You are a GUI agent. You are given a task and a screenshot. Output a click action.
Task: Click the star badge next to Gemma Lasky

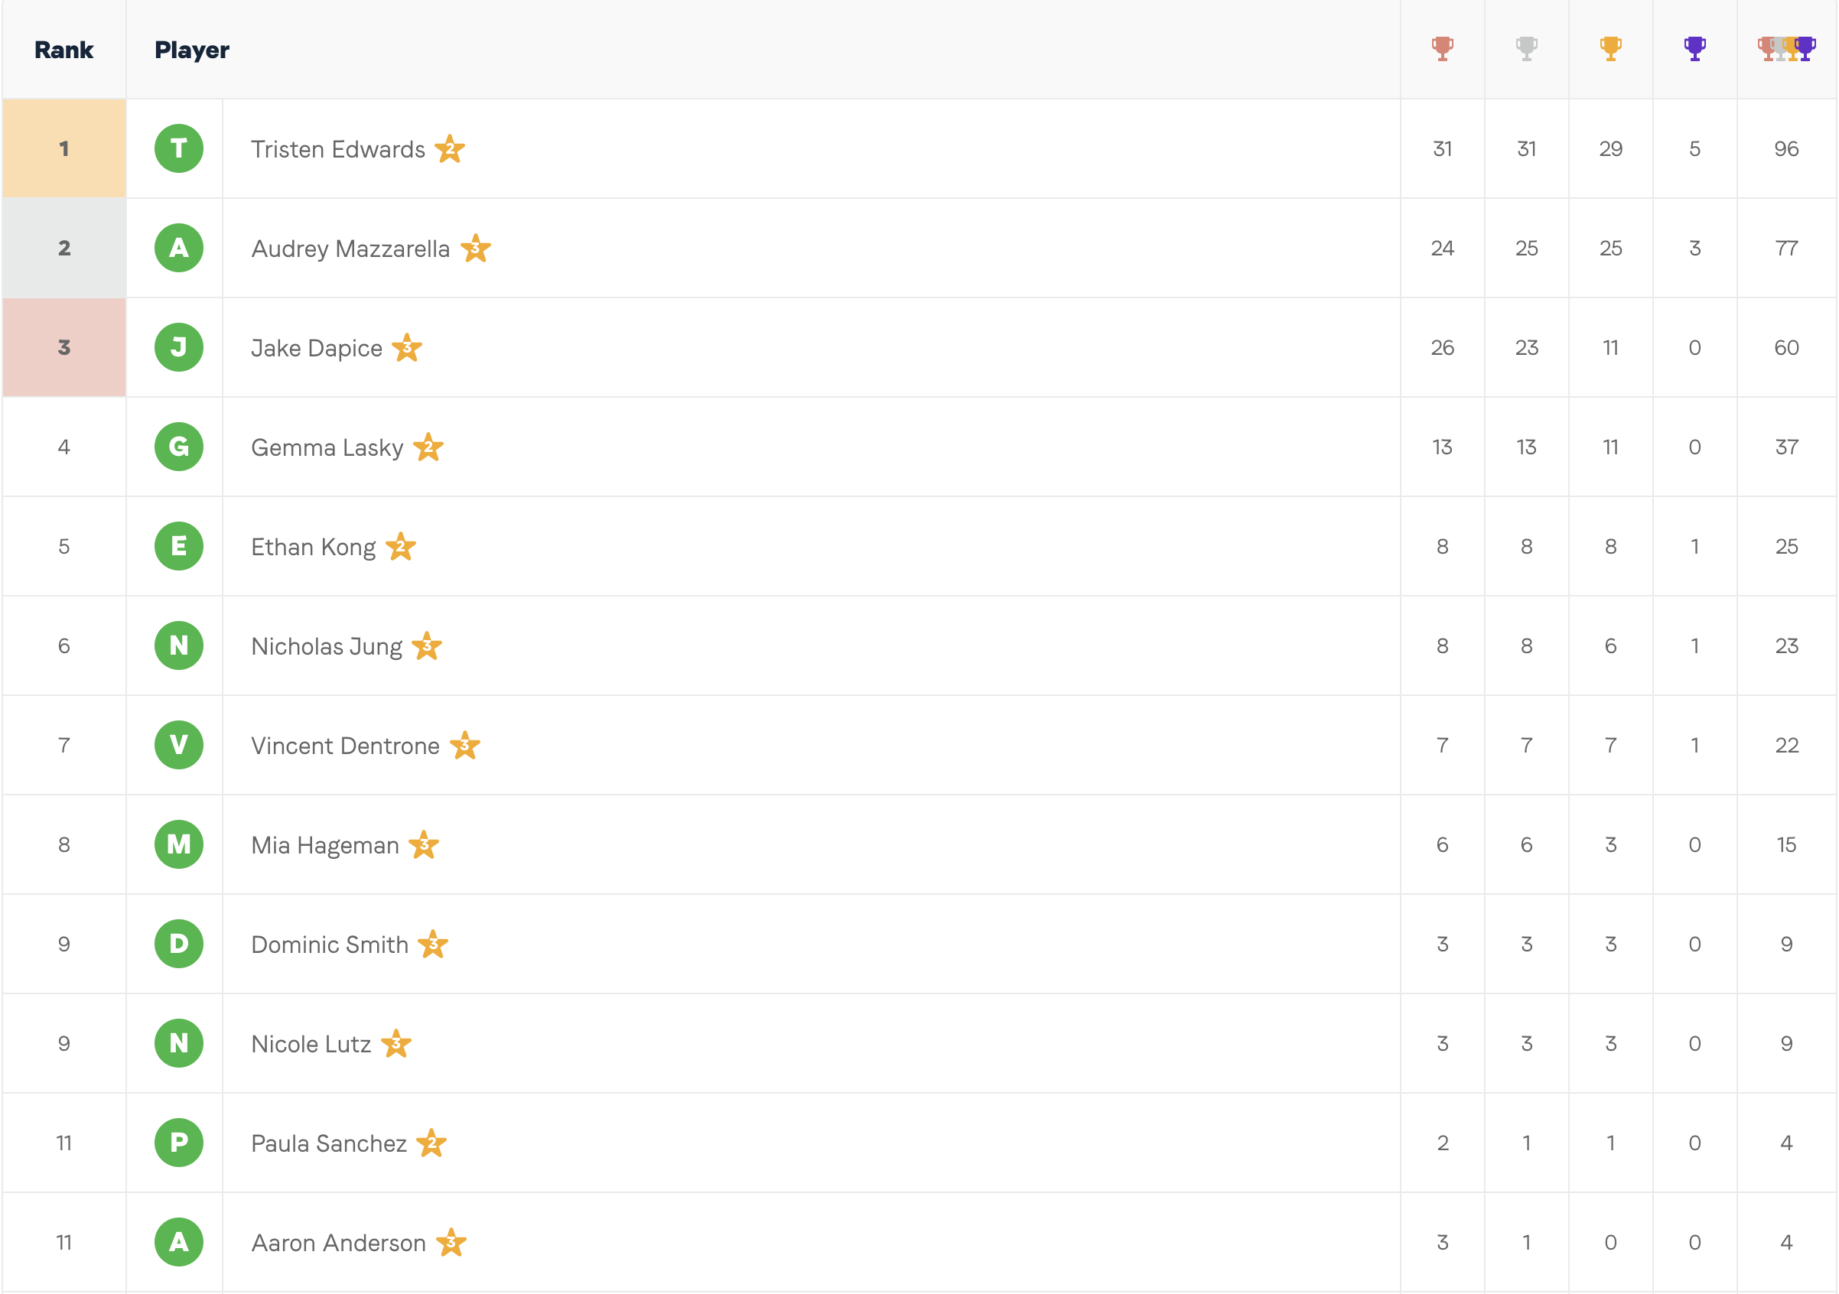[428, 447]
